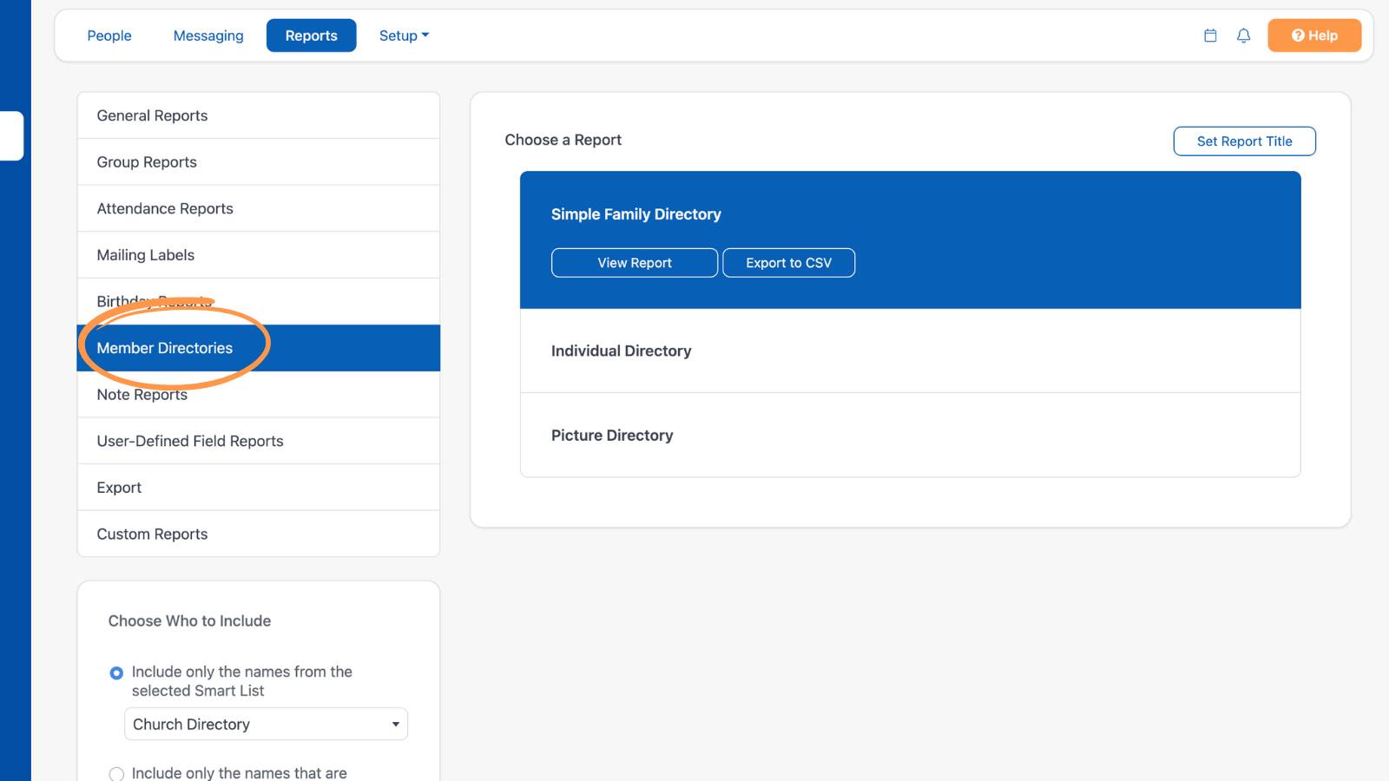The image size is (1389, 781).
Task: Select radio for names from selected Smart List
Action: point(116,673)
